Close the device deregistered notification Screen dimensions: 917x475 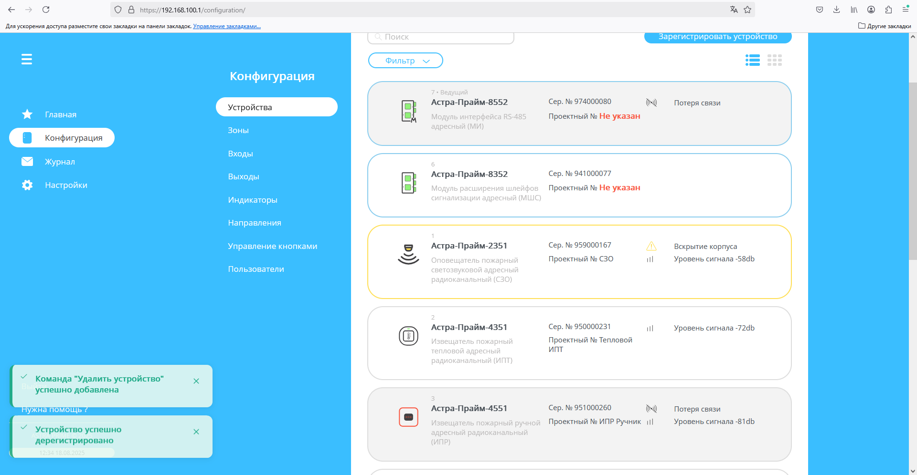(196, 432)
